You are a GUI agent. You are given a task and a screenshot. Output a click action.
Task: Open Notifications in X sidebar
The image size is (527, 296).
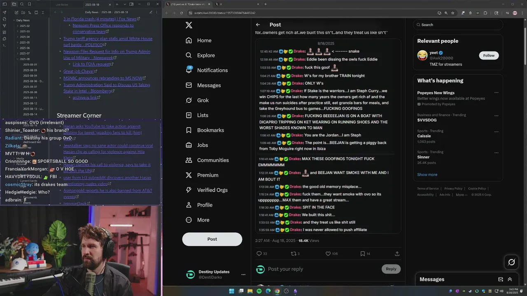click(207, 70)
